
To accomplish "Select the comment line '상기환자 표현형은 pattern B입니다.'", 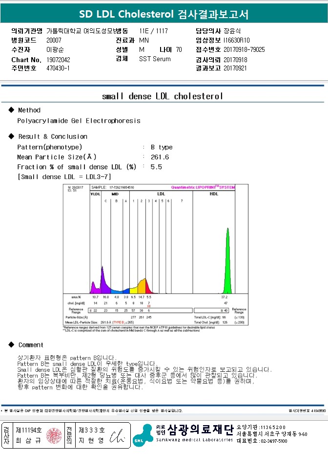I will click(x=67, y=358).
